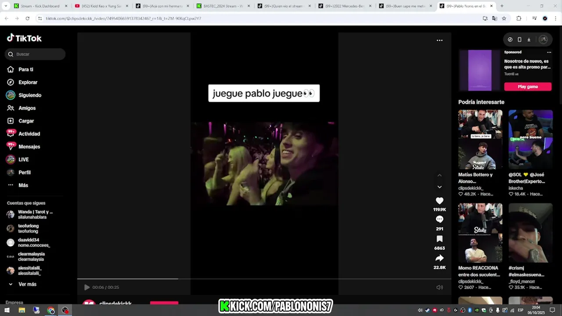The width and height of the screenshot is (562, 316).
Task: Switch to Stream - Kick Dashboard tab
Action: [x=40, y=6]
